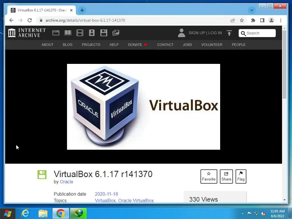This screenshot has height=219, width=292.
Task: Open the Texts book icon
Action: [x=68, y=33]
